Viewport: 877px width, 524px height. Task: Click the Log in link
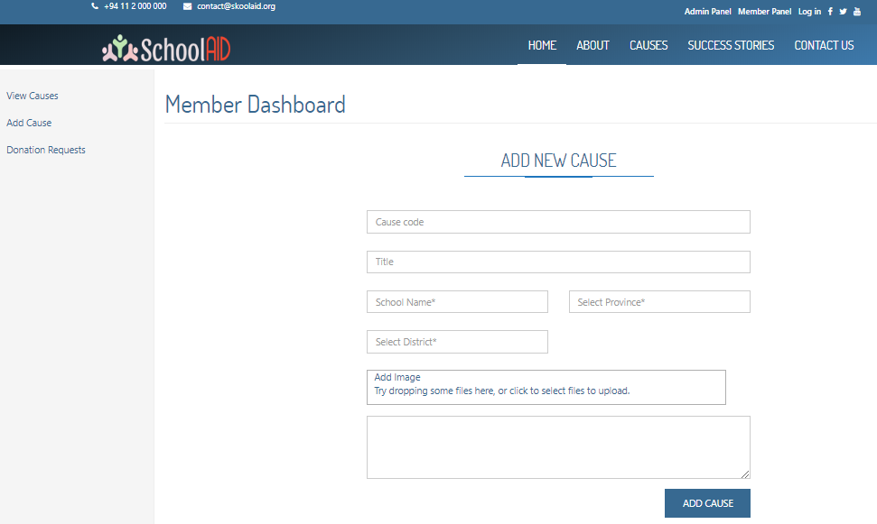coord(809,12)
